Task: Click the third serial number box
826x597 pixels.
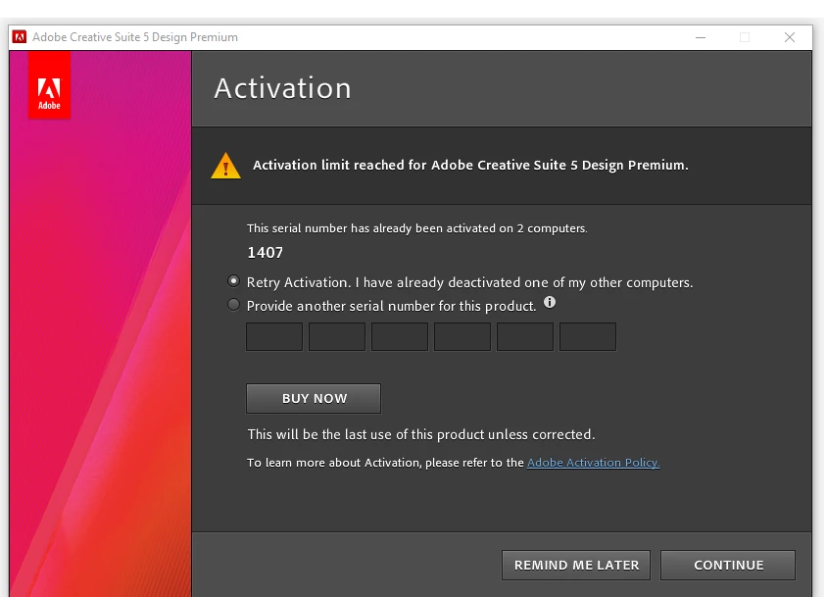Action: click(x=400, y=336)
